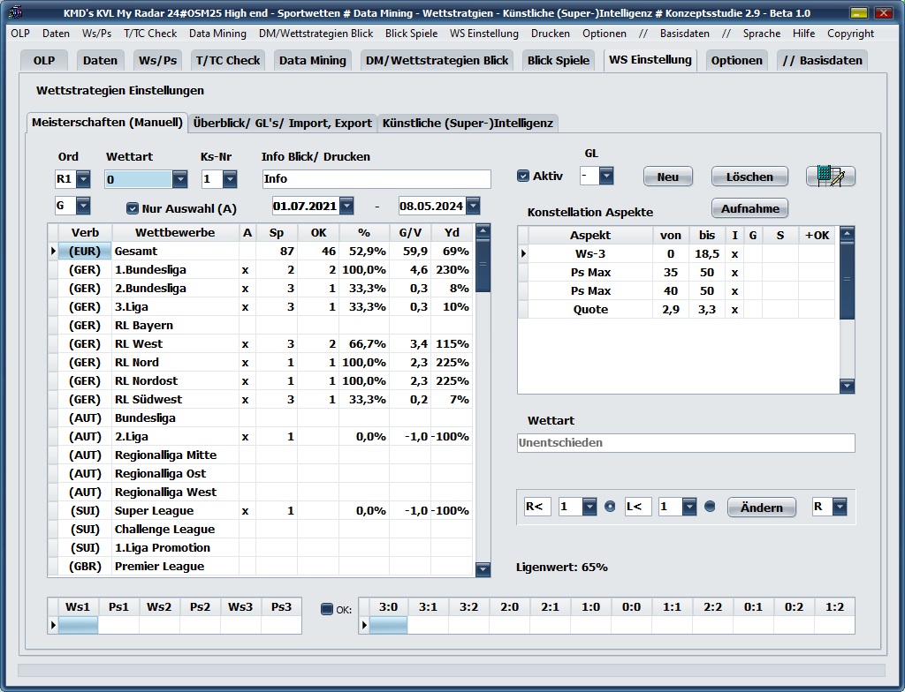
Task: Switch to the Blick Spiele tab
Action: [559, 61]
